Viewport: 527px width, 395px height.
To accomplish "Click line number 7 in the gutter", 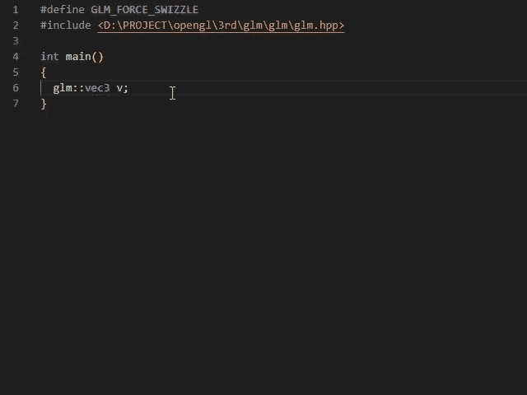I will (x=16, y=104).
